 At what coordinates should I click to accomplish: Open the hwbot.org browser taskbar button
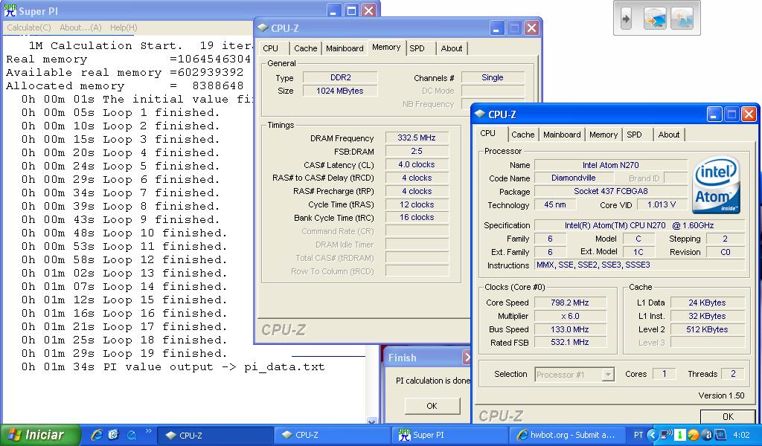568,435
